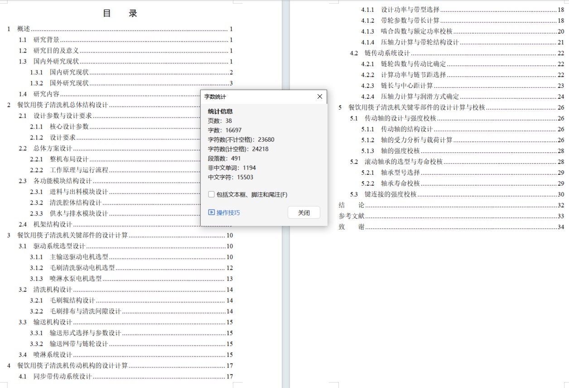Jump to the 结论 contents entry
This screenshot has width=569, height=388.
click(x=451, y=206)
